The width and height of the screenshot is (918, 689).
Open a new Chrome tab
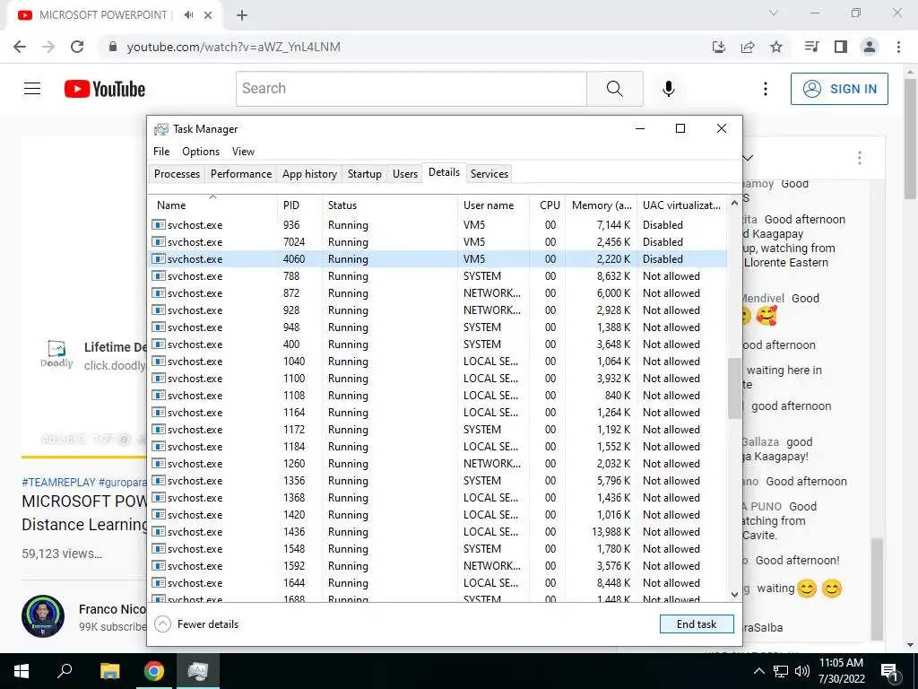pos(242,15)
